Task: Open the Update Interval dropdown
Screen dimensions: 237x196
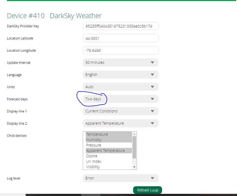Action: [120, 62]
